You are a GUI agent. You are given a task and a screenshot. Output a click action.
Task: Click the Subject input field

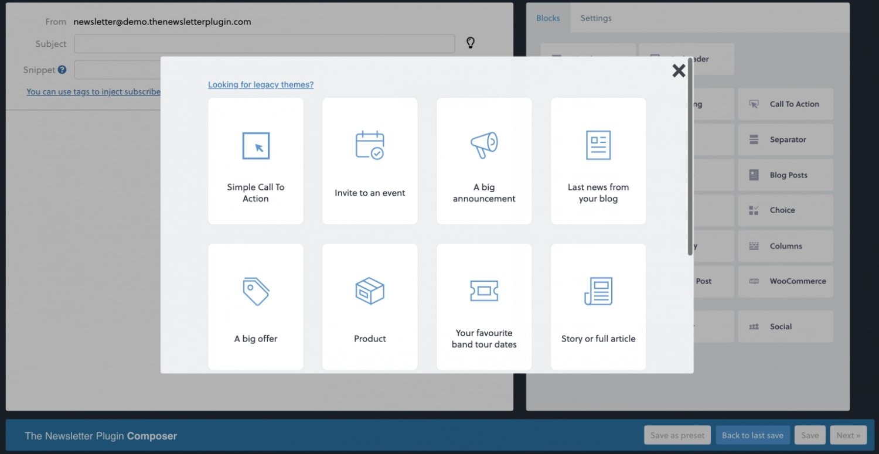coord(264,44)
